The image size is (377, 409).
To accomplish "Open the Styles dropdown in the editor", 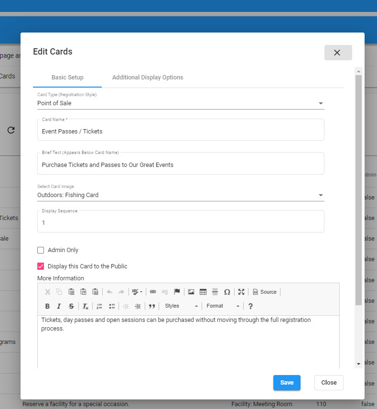I will [x=181, y=306].
